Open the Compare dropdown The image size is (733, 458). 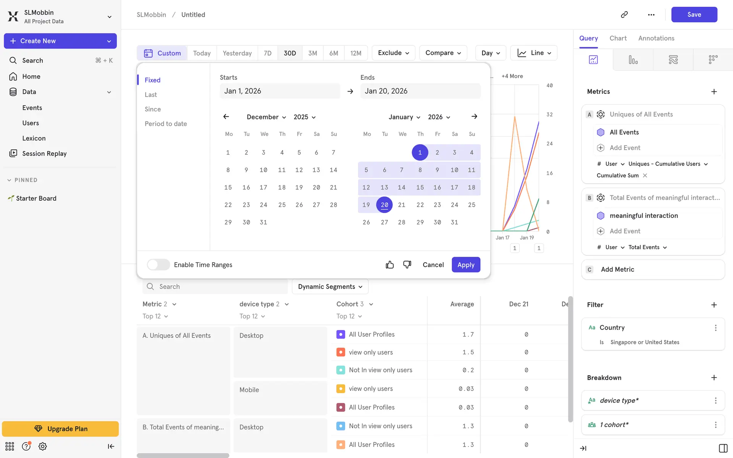[x=443, y=53]
